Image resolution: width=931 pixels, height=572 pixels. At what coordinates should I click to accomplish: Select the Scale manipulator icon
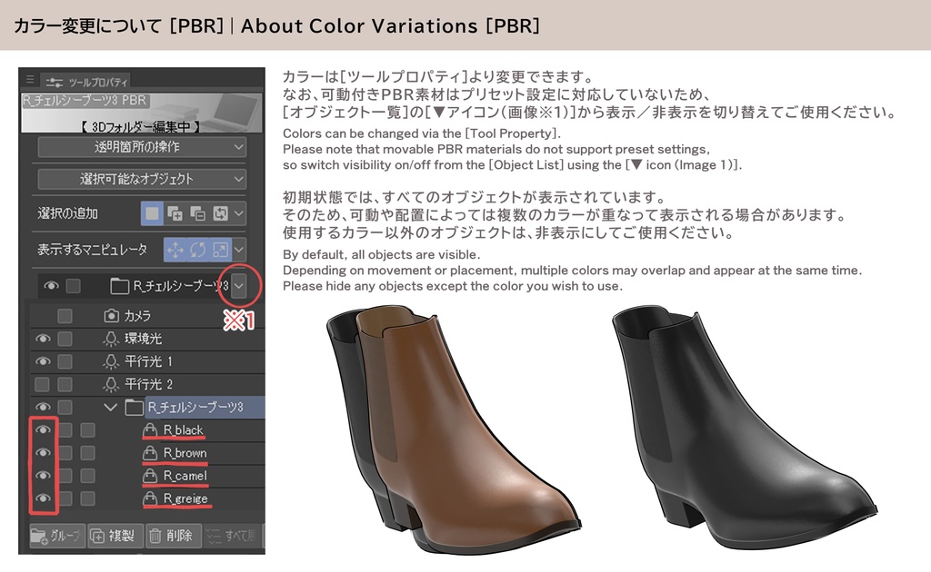click(x=221, y=247)
